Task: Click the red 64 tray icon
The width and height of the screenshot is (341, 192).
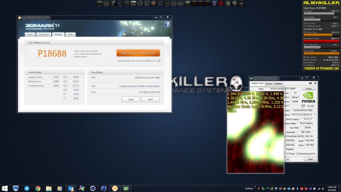Action: coord(302,189)
